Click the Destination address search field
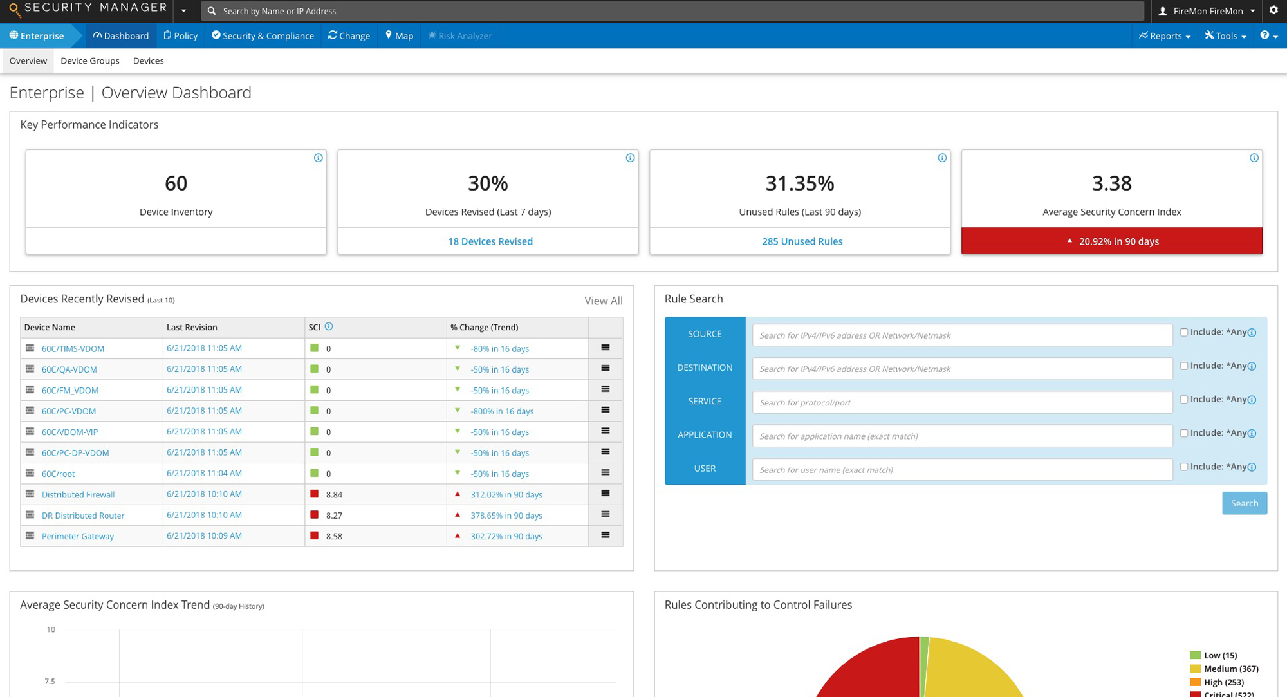 961,369
